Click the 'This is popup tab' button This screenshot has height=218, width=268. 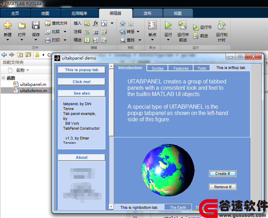(82, 70)
